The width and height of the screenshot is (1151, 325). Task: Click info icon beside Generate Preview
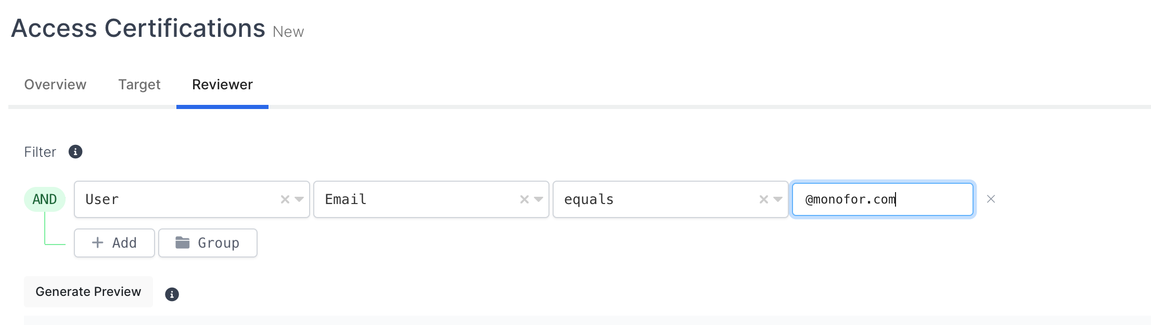172,294
